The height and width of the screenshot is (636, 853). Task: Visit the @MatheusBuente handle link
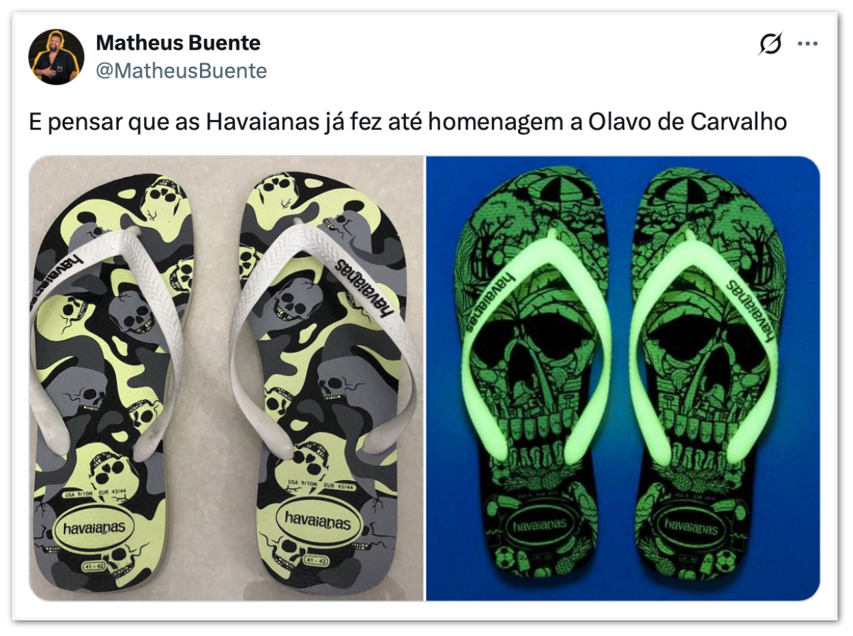(181, 70)
